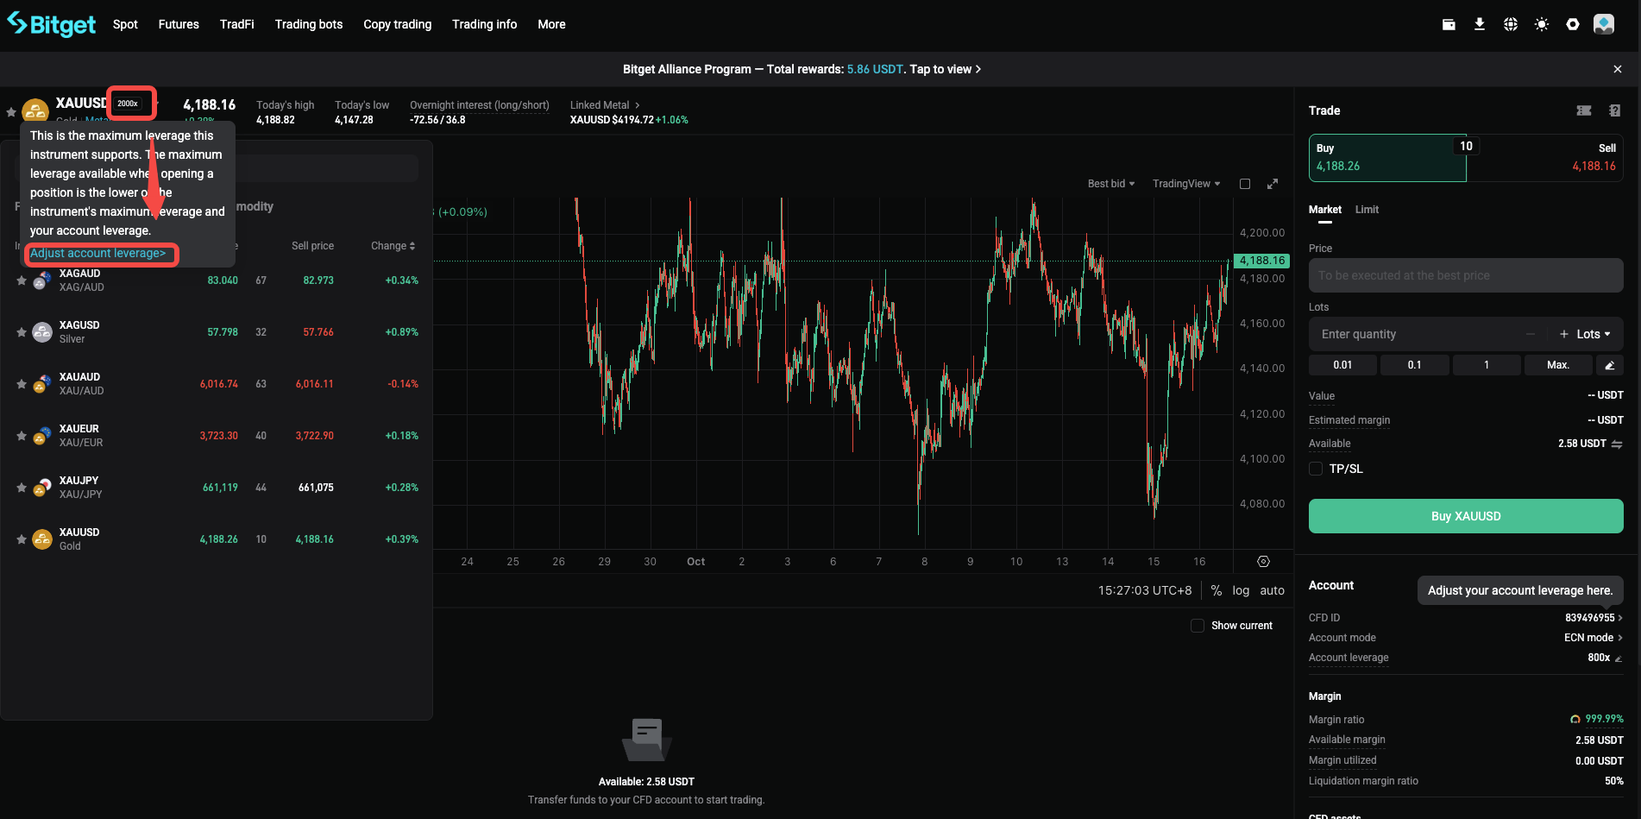The image size is (1641, 819).
Task: Click the lots edit pencil icon
Action: pyautogui.click(x=1609, y=365)
